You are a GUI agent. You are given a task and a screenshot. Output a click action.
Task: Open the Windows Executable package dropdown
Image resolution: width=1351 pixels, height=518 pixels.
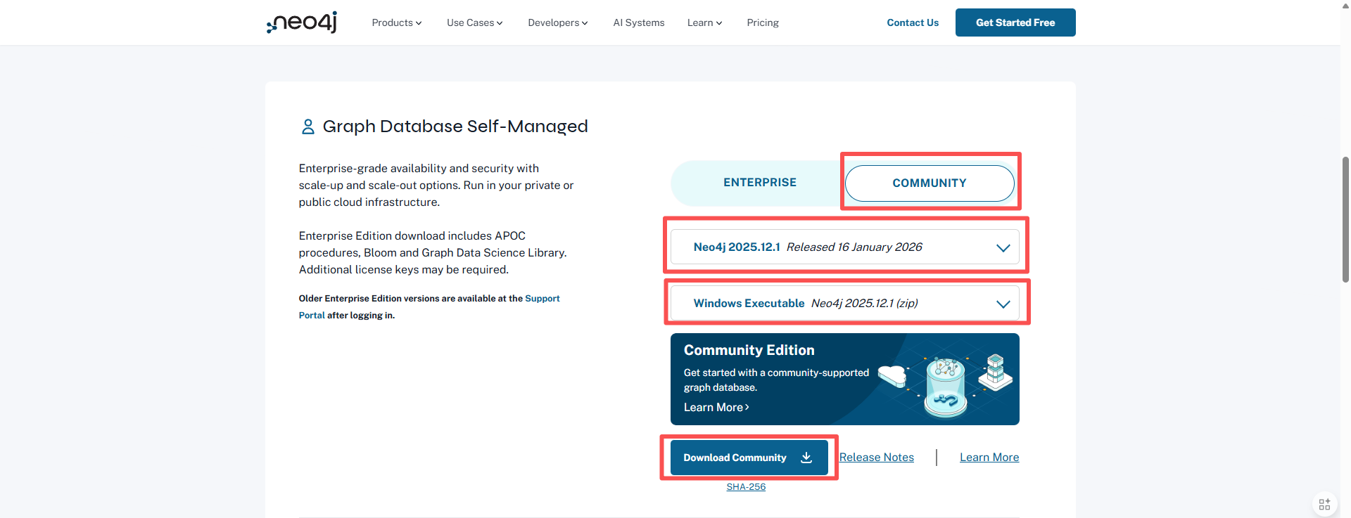coord(844,304)
